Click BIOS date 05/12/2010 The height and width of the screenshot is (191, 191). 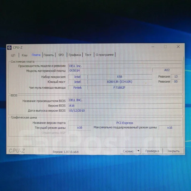pyautogui.click(x=125, y=111)
